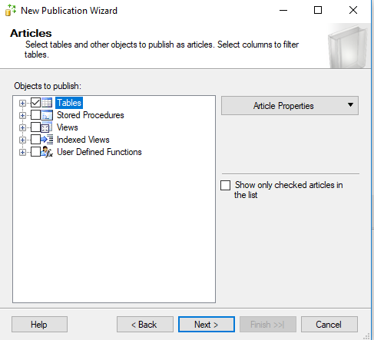Select the Stored Procedures label
Image resolution: width=374 pixels, height=340 pixels.
point(91,115)
